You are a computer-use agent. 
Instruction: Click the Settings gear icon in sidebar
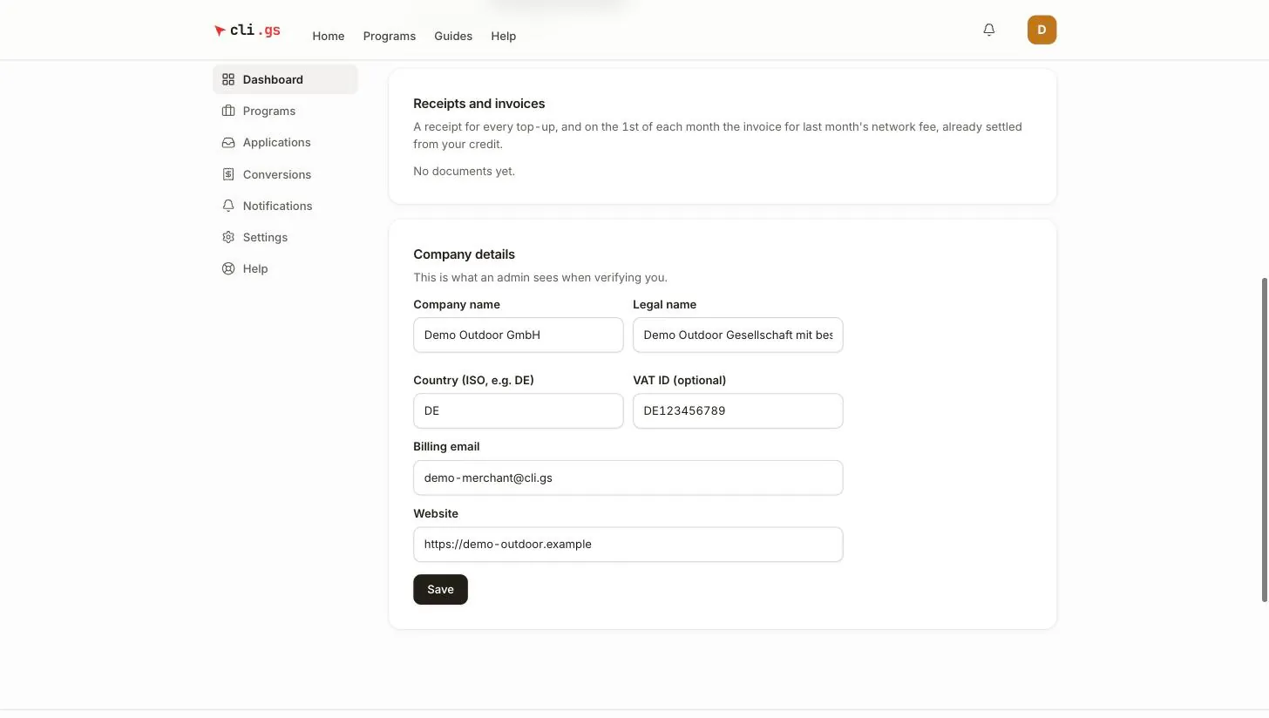pos(228,237)
